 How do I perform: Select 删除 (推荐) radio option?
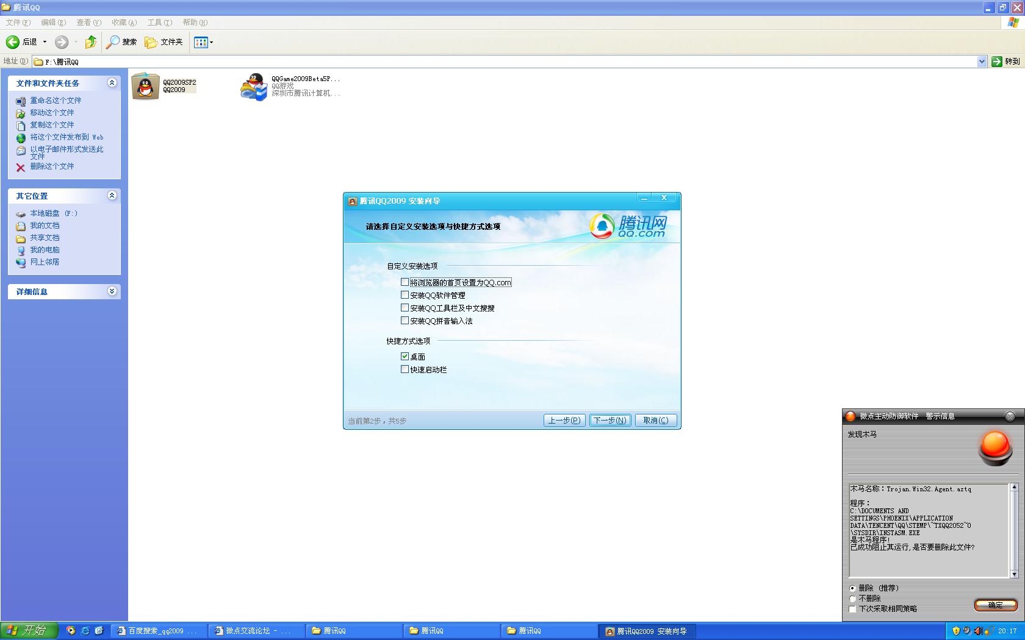852,589
